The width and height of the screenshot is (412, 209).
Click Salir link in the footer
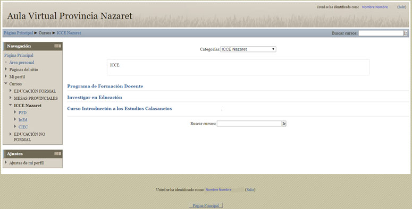(x=250, y=189)
